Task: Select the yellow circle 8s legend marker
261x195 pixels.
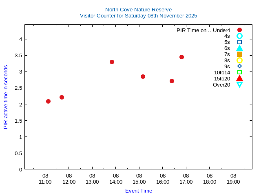Action: point(239,60)
